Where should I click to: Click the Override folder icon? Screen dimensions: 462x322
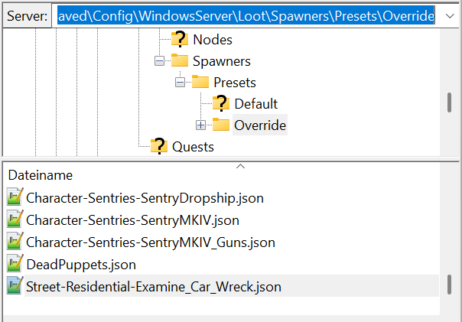[x=221, y=125]
